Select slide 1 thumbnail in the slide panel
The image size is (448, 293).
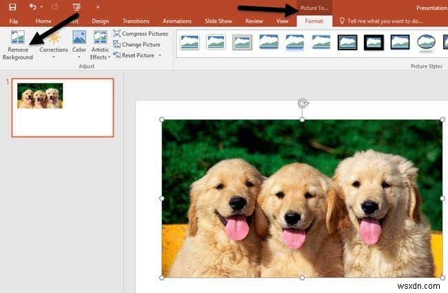(x=63, y=108)
